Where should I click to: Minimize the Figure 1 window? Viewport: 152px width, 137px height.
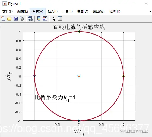pyautogui.click(x=121, y=4)
